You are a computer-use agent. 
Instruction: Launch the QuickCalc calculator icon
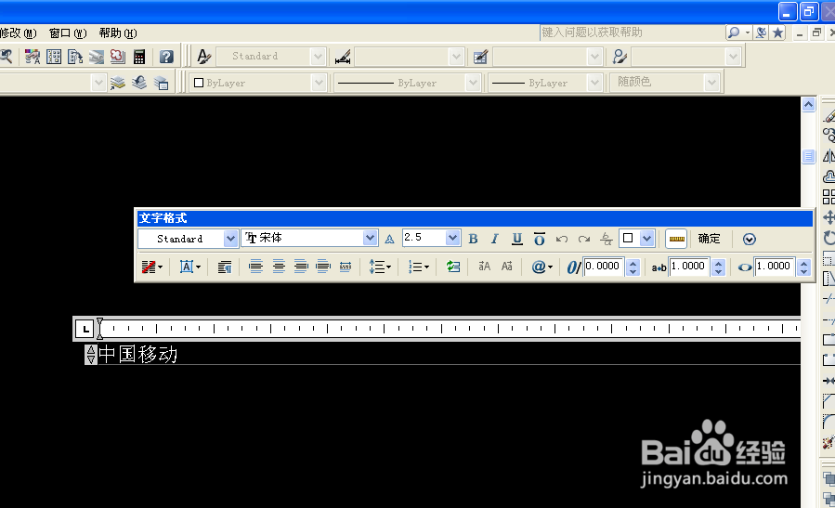[139, 57]
